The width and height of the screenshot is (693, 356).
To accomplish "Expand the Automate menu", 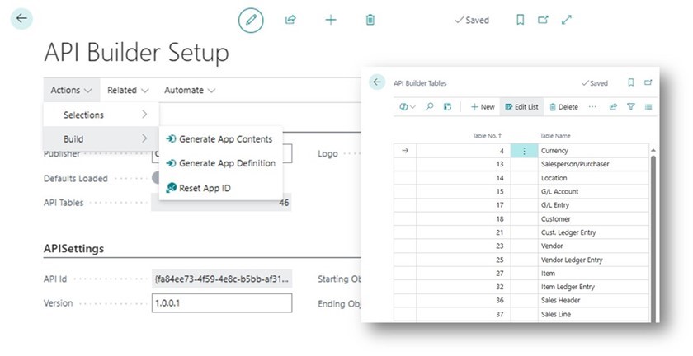I will click(x=190, y=90).
